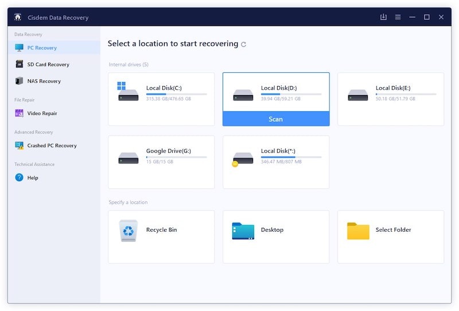Click the refresh icon beside the heading
Screen dimensions: 459x311
pyautogui.click(x=244, y=44)
